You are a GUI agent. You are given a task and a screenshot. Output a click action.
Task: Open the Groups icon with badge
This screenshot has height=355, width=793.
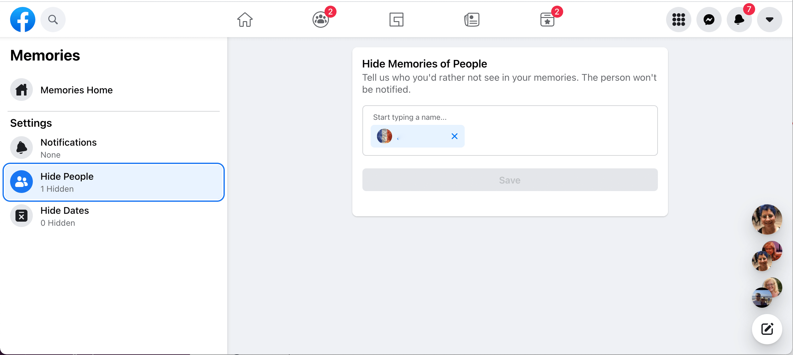click(x=321, y=20)
